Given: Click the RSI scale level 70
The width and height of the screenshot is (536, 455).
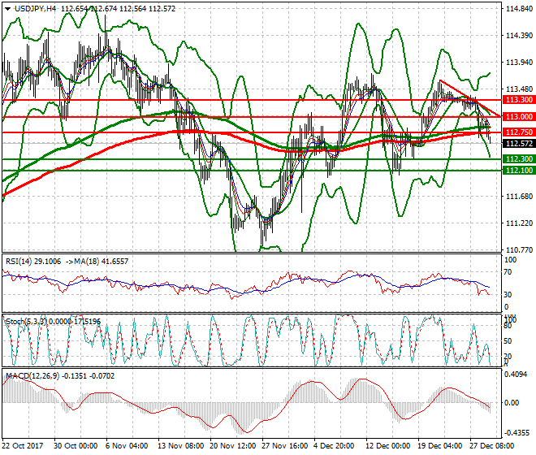Looking at the screenshot, I should [x=508, y=272].
